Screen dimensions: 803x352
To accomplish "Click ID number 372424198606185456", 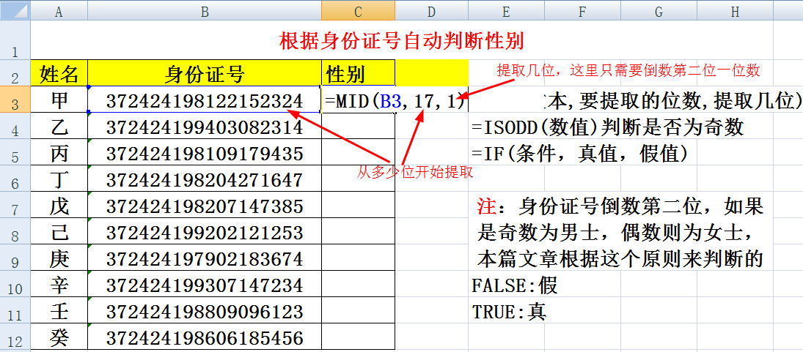I will pos(205,337).
